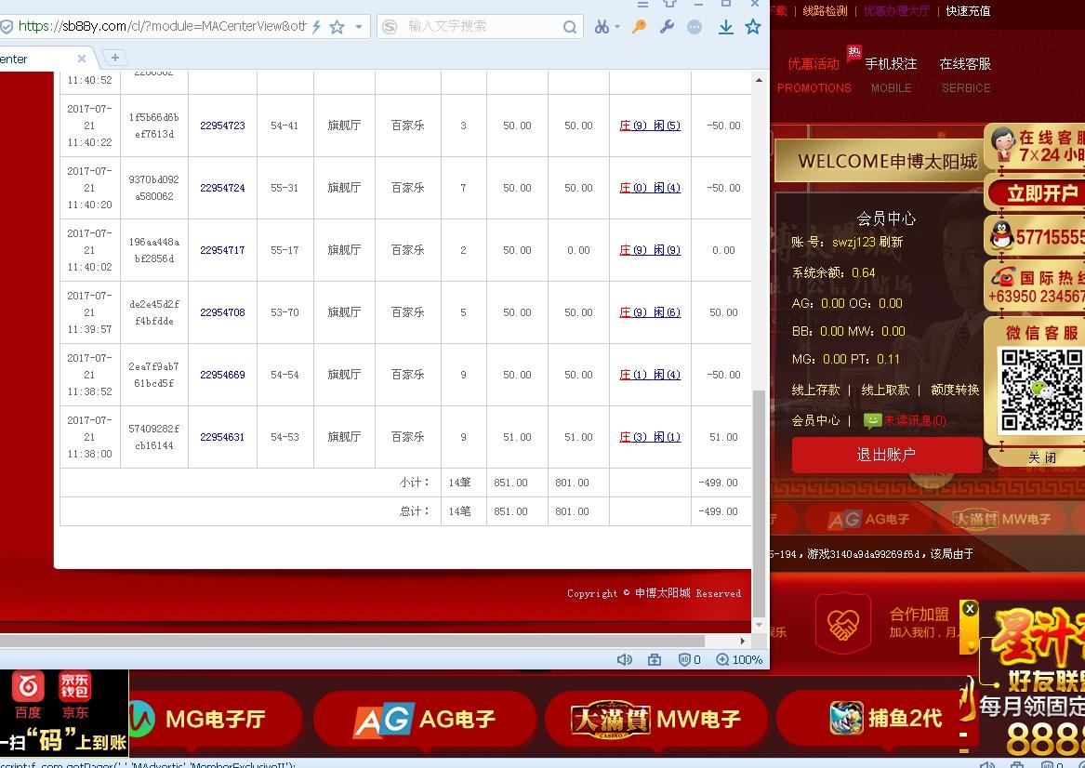The width and height of the screenshot is (1085, 768).
Task: Bookmark this page with the address bar star
Action: tap(337, 27)
